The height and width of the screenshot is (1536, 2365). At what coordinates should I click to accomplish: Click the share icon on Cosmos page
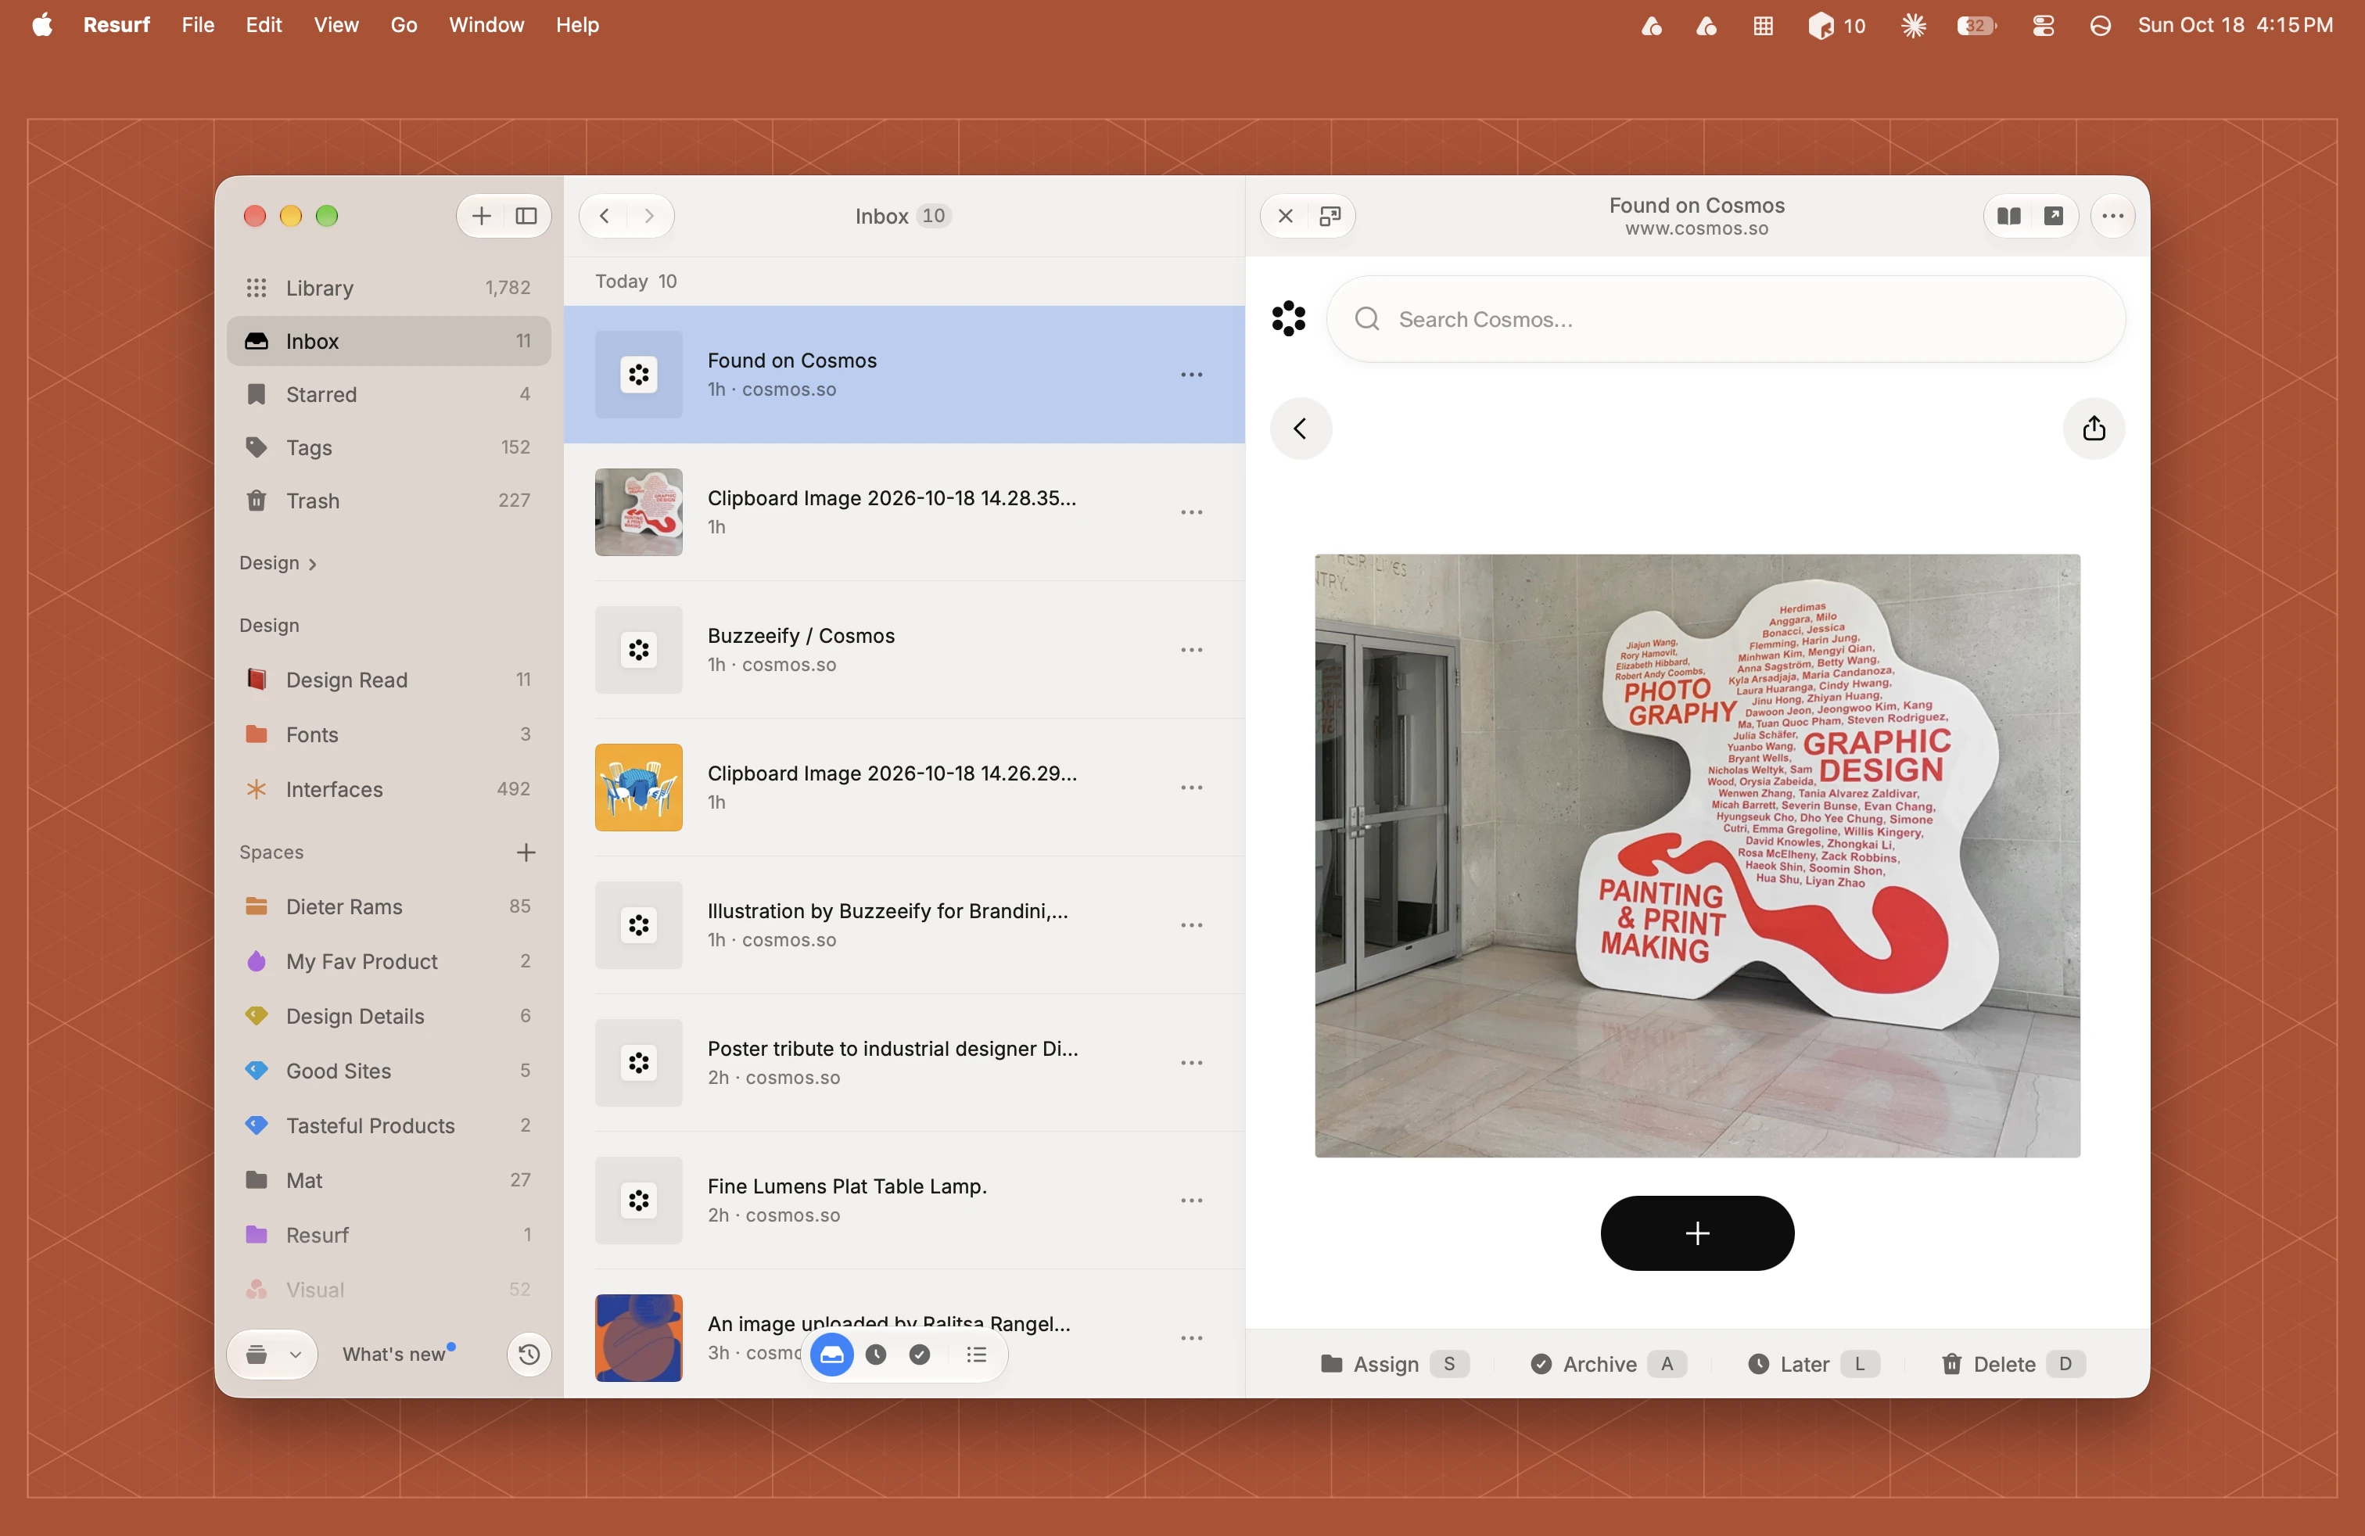point(2094,429)
